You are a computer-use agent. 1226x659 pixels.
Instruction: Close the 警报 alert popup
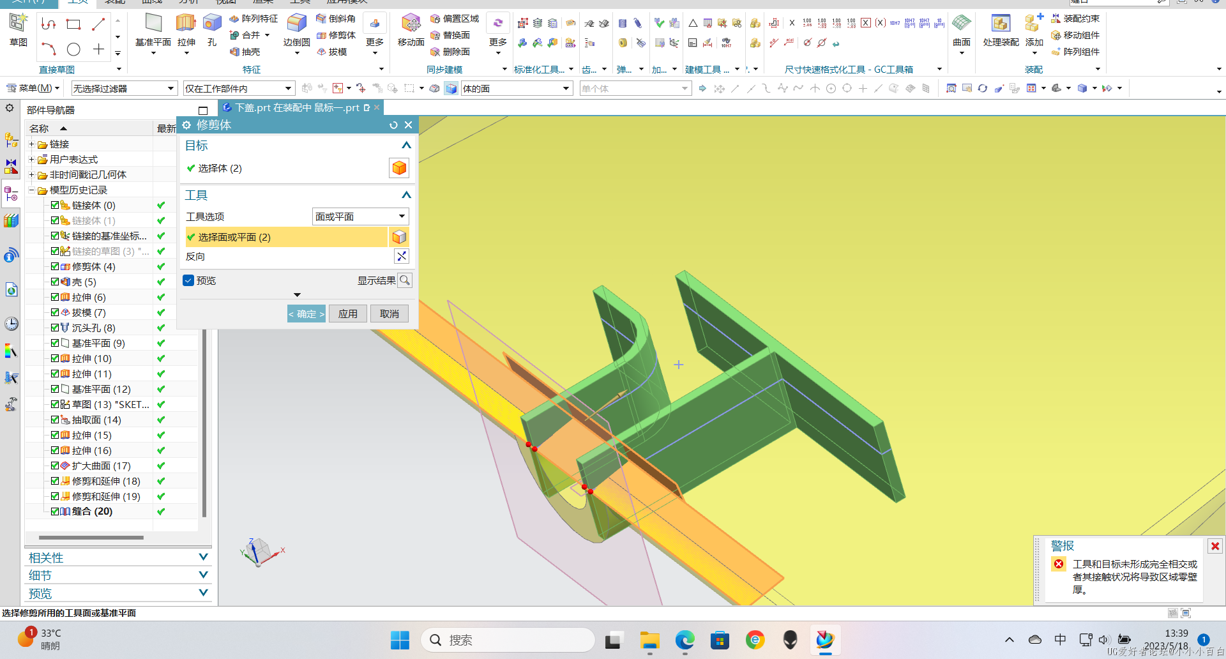point(1215,546)
